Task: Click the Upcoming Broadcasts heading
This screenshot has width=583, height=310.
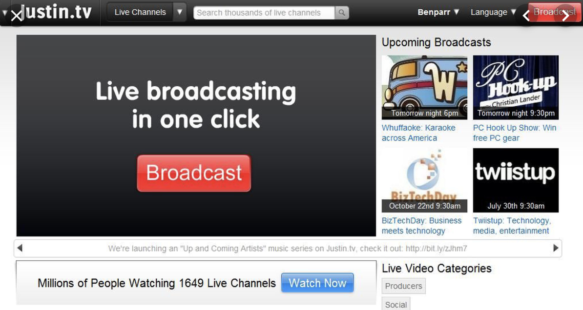Action: [436, 42]
